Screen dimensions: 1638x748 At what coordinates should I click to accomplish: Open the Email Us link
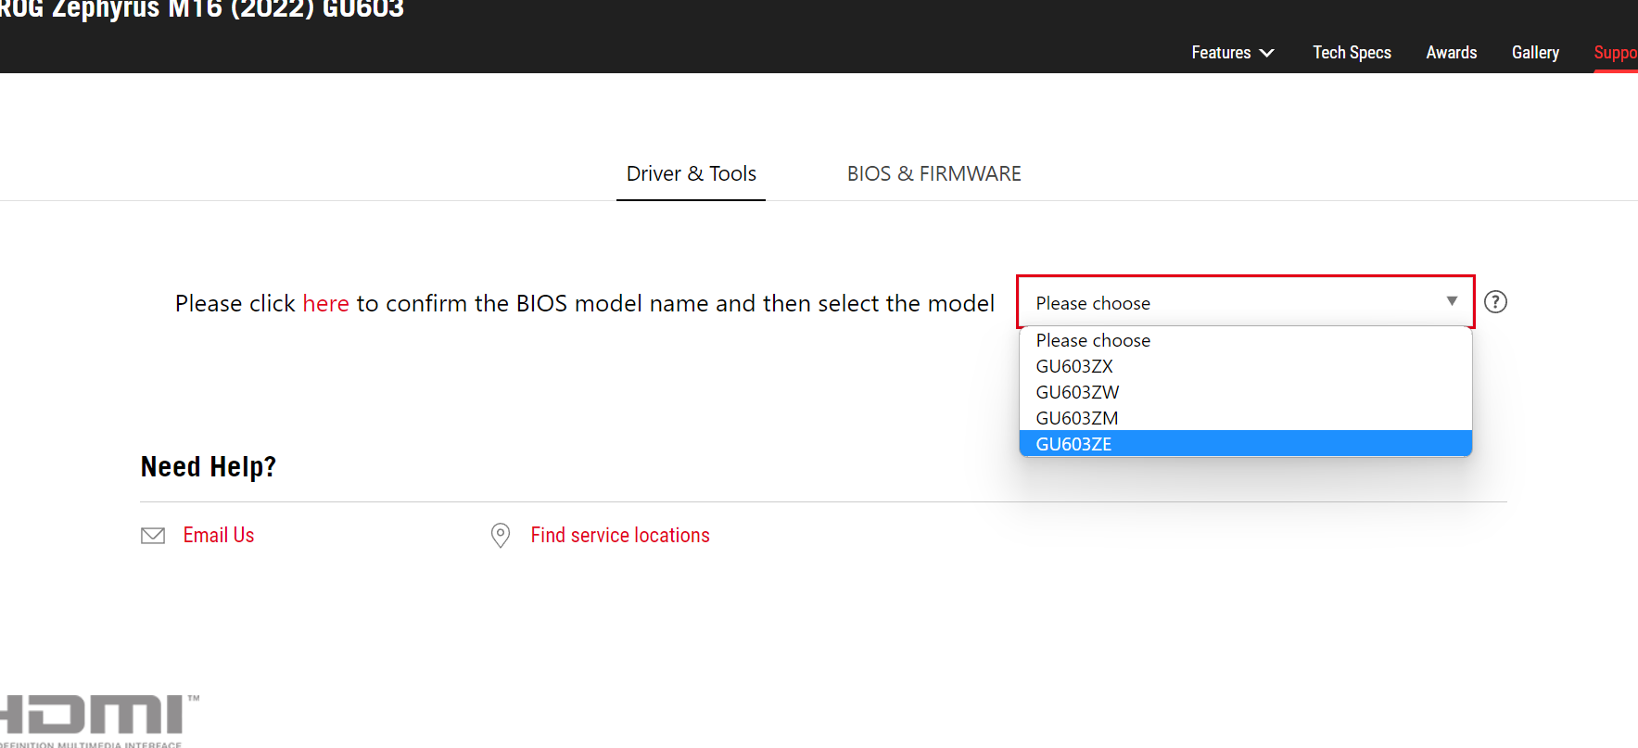coord(219,535)
